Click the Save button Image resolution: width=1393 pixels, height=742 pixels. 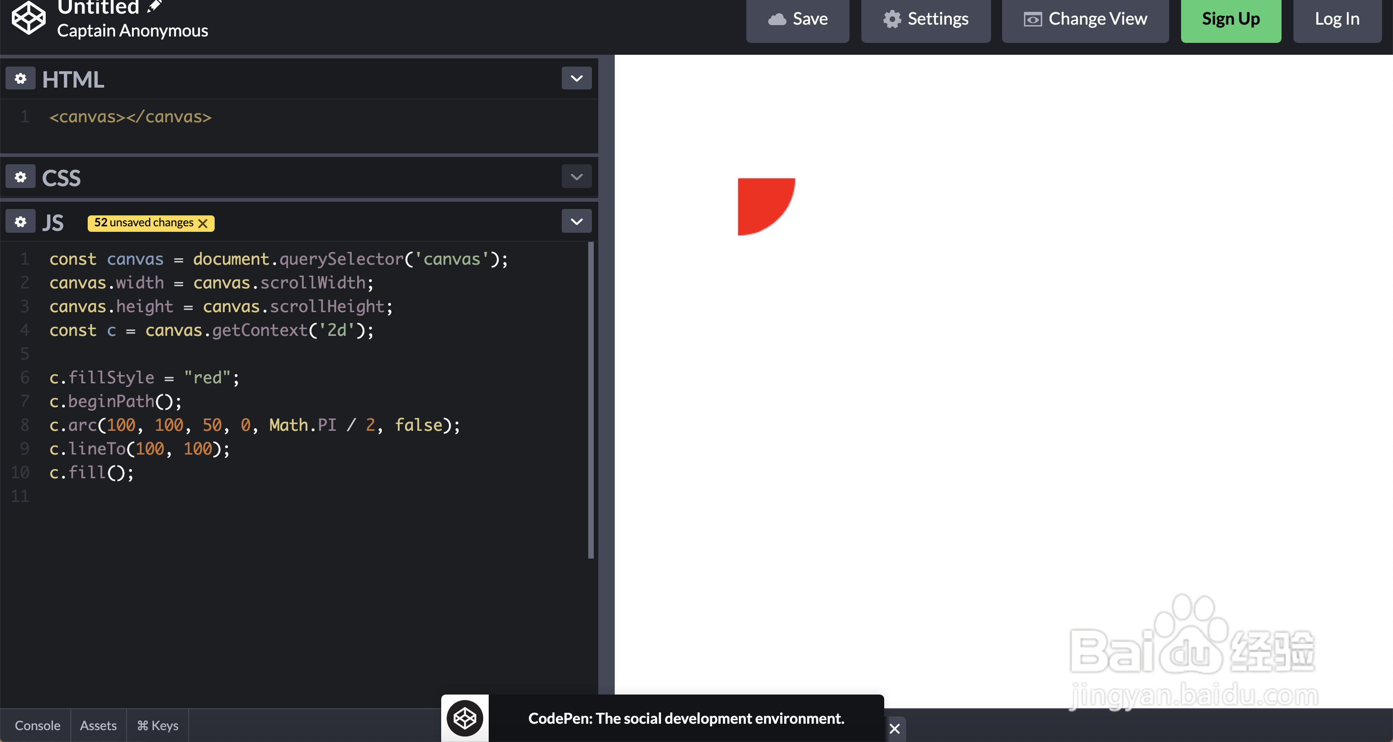tap(797, 20)
